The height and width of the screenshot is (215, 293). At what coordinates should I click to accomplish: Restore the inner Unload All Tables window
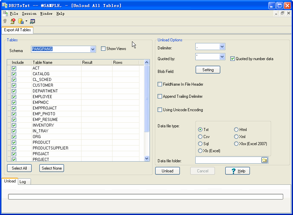(x=282, y=13)
